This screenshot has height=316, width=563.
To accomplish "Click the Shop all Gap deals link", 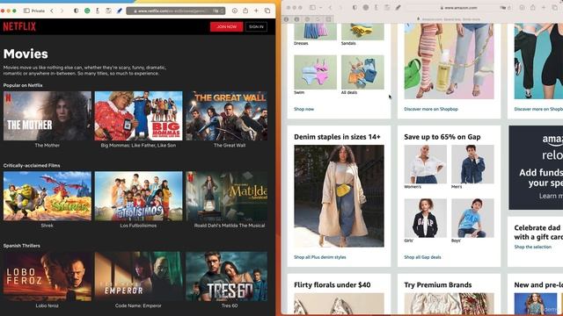I will (422, 257).
